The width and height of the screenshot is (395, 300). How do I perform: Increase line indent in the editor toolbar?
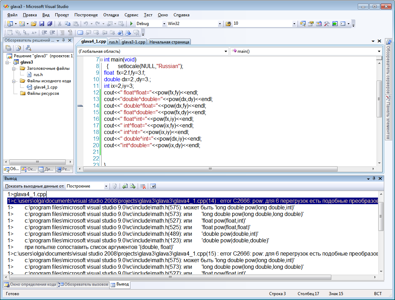pyautogui.click(x=53, y=33)
